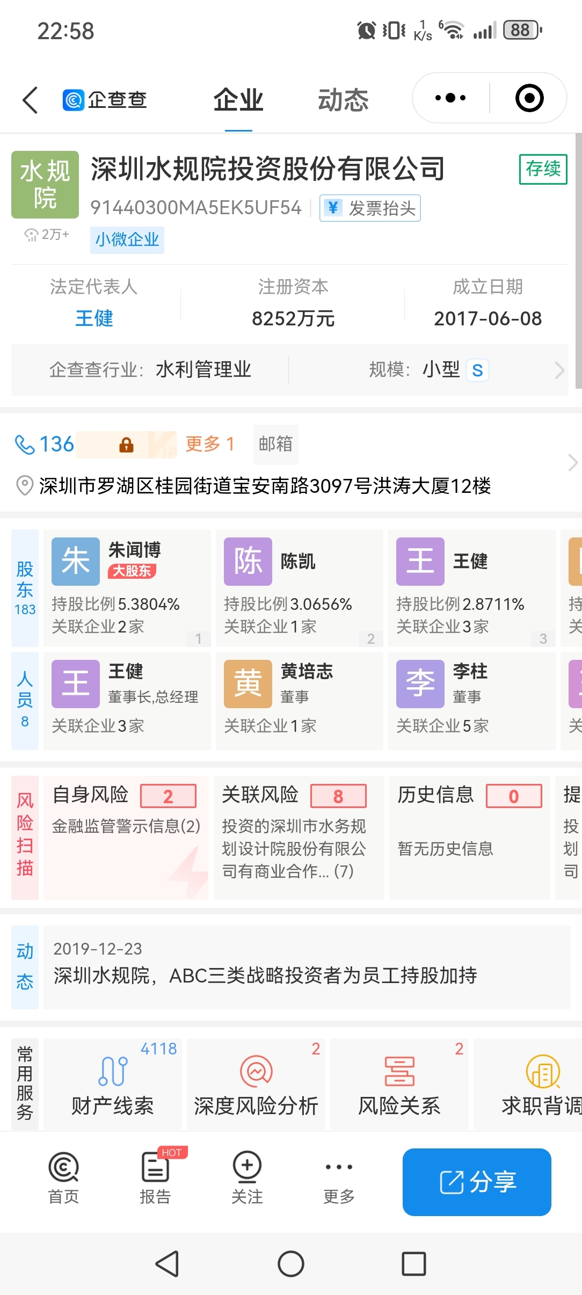
Task: Tap 常用服务 section label
Action: tap(25, 1083)
